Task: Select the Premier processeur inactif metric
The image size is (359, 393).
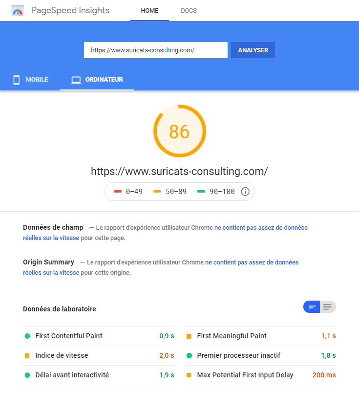Action: (x=260, y=356)
